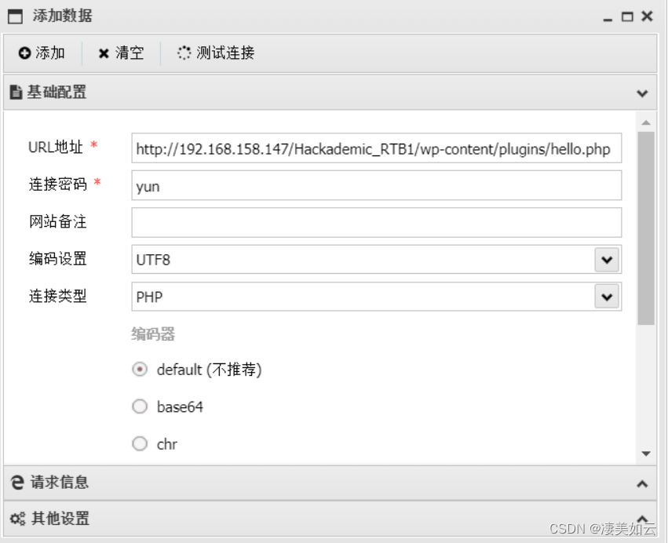Select the base64 encoder radio button
This screenshot has width=668, height=543.
coord(140,406)
